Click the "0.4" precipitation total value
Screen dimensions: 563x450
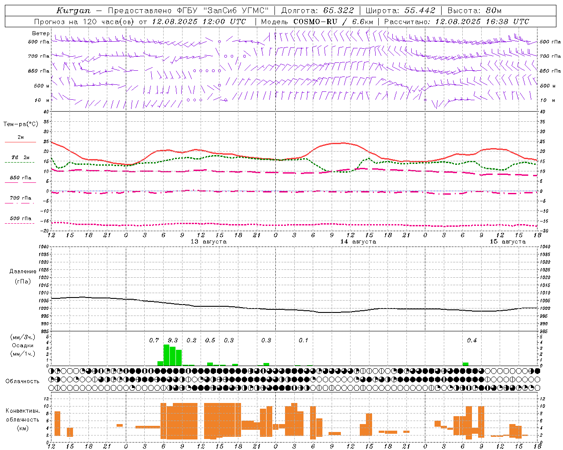click(x=472, y=340)
